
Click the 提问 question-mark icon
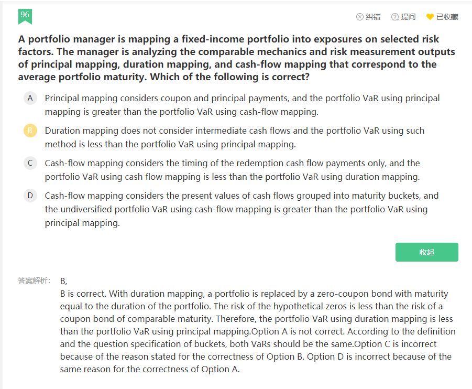pyautogui.click(x=395, y=17)
